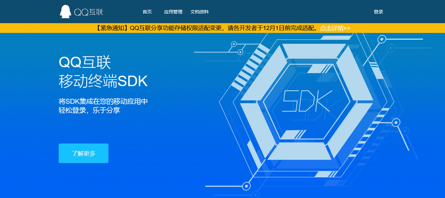Open the 点击详情>> notice link

(335, 28)
